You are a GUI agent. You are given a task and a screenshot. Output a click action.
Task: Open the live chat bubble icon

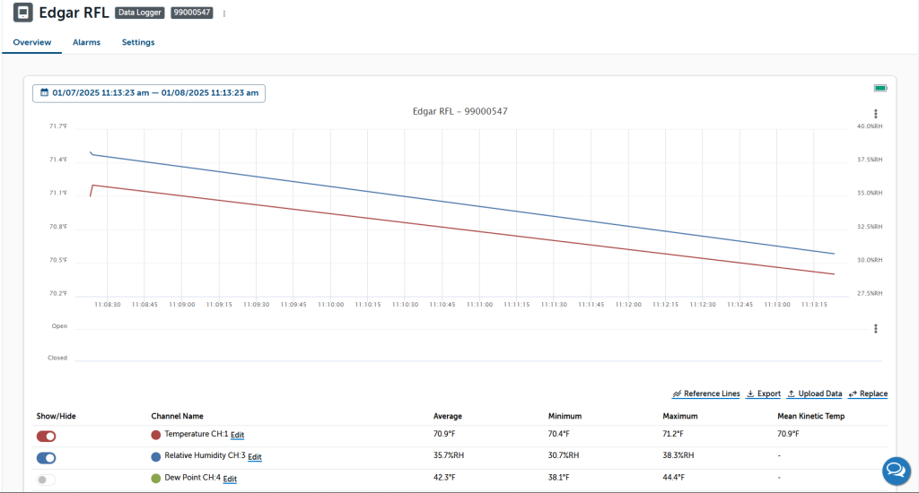[x=895, y=470]
